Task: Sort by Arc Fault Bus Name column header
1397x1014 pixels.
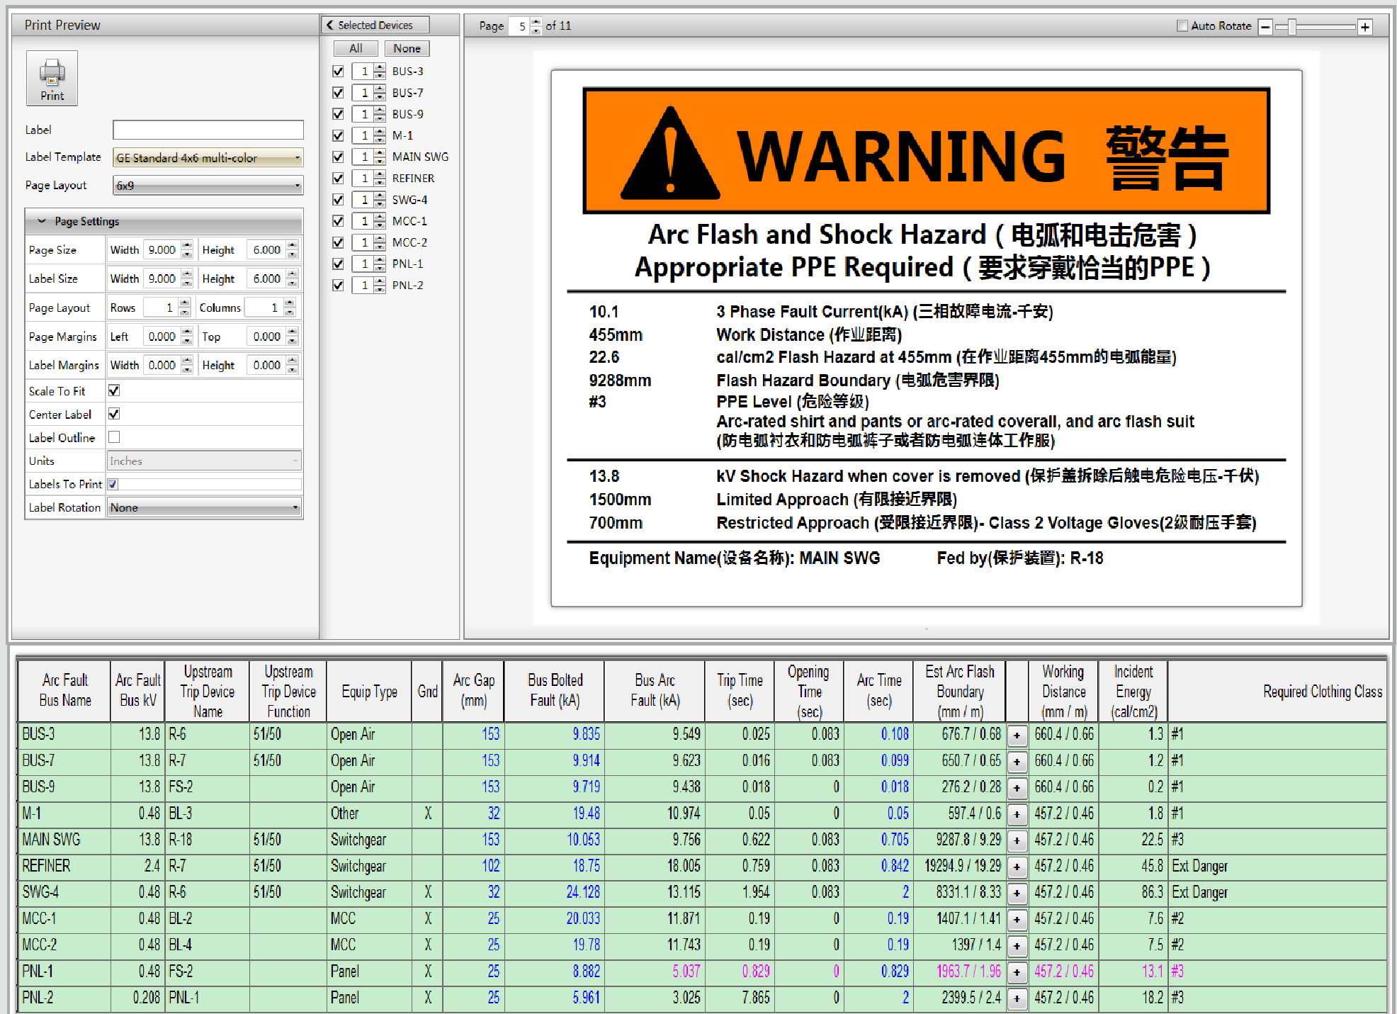Action: [64, 691]
